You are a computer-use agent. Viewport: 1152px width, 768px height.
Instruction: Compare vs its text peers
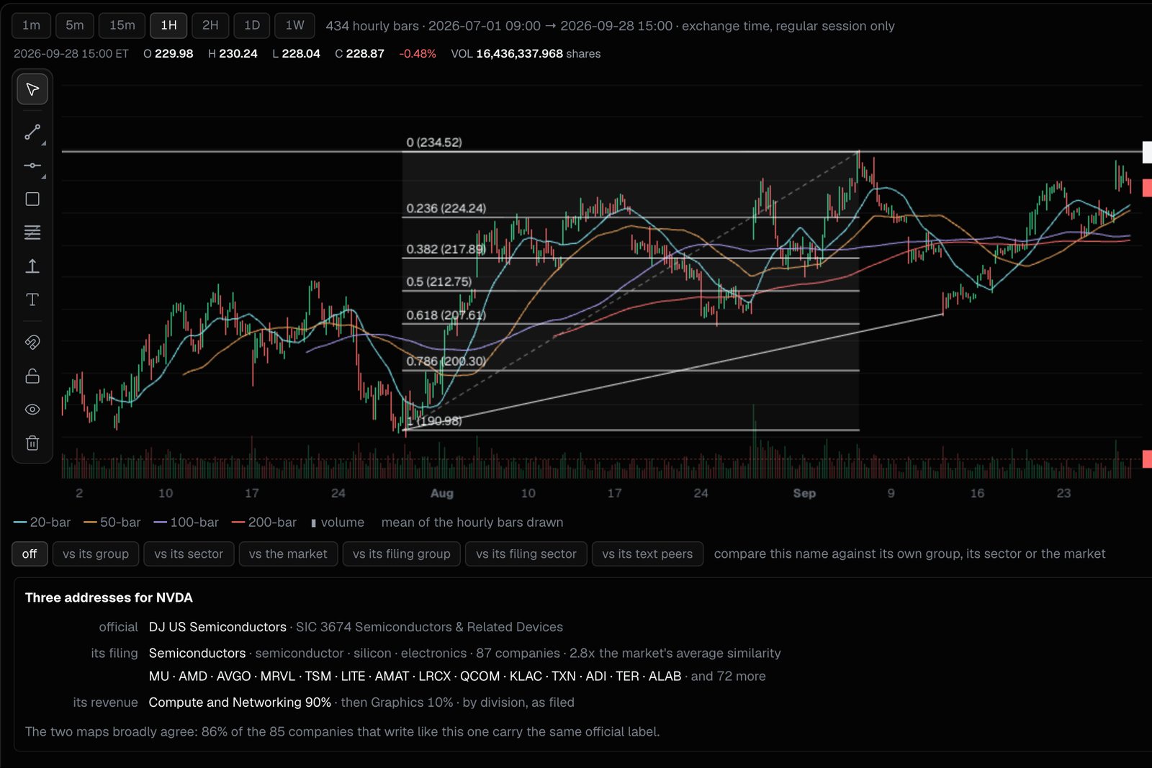pos(647,554)
